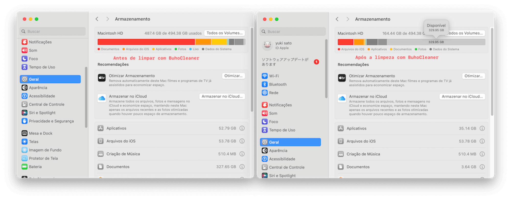Click the Buscar search field in left window

pos(52,31)
